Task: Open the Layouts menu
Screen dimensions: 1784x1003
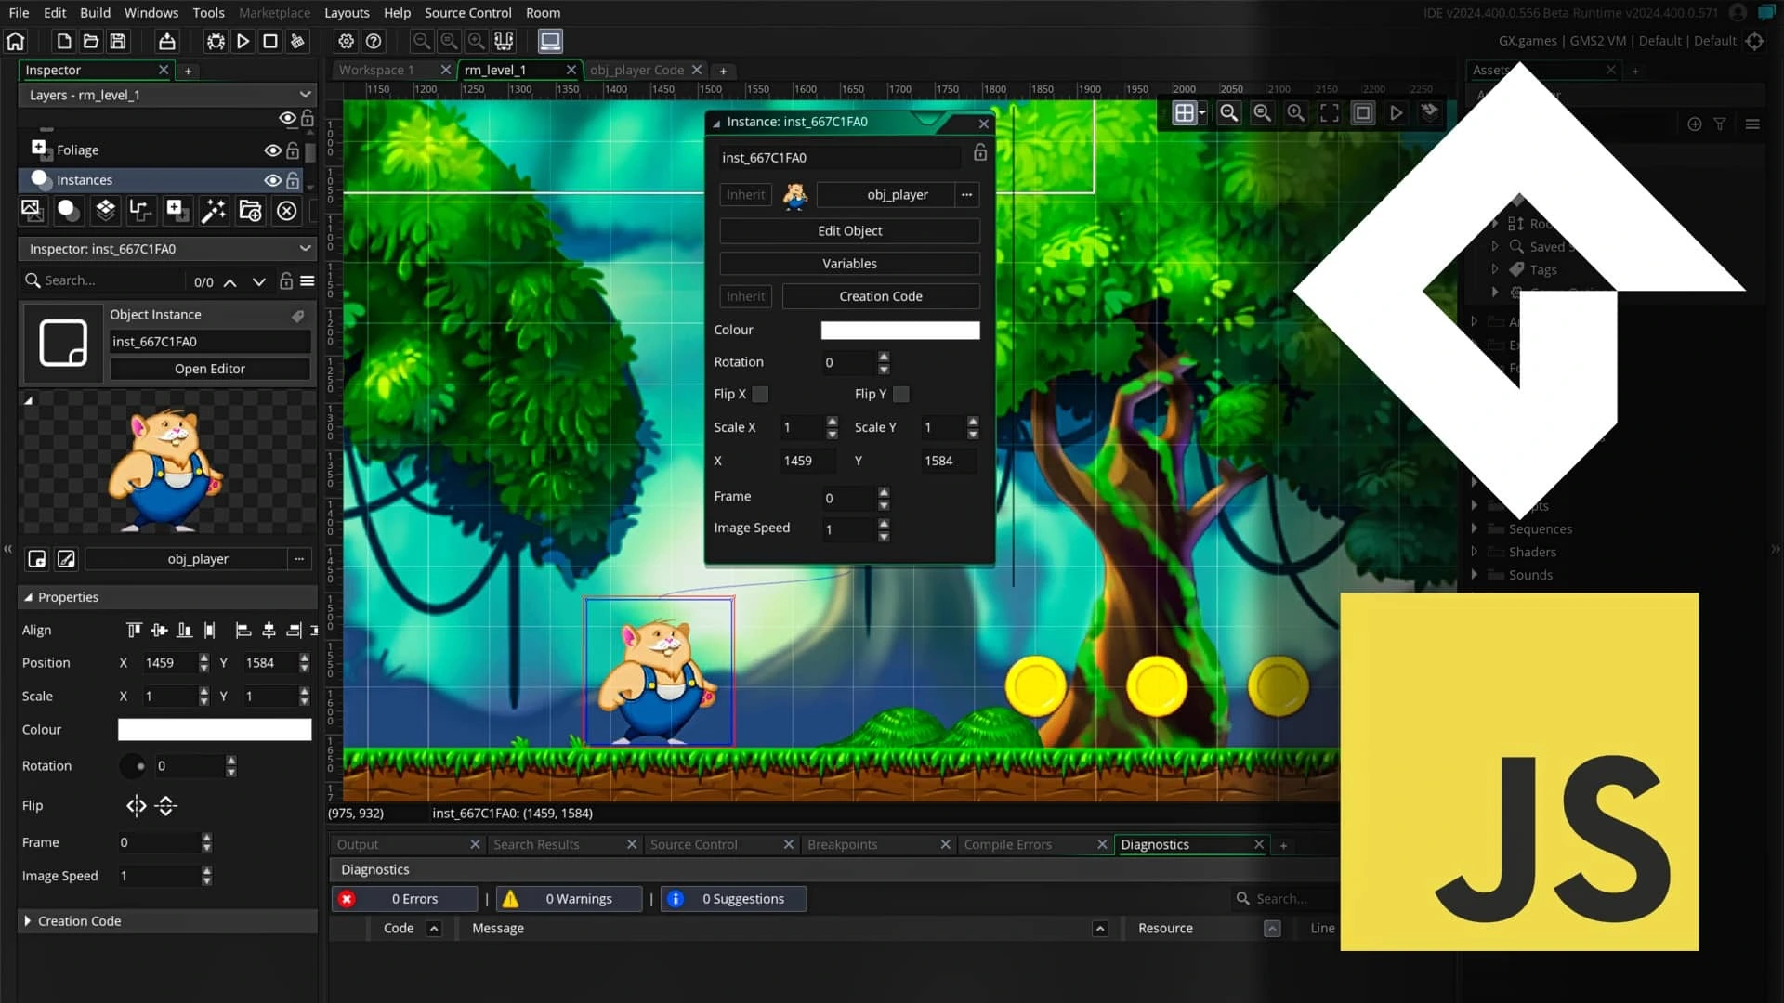Action: tap(347, 13)
